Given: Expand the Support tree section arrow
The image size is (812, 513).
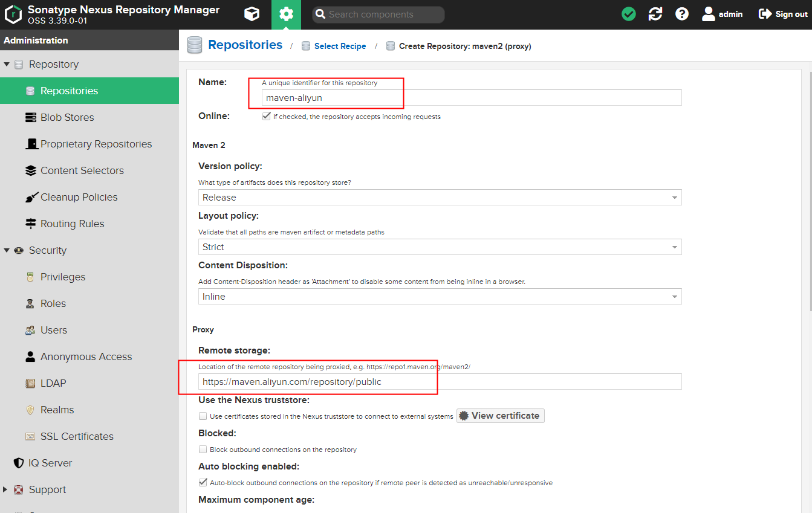Looking at the screenshot, I should coord(6,489).
